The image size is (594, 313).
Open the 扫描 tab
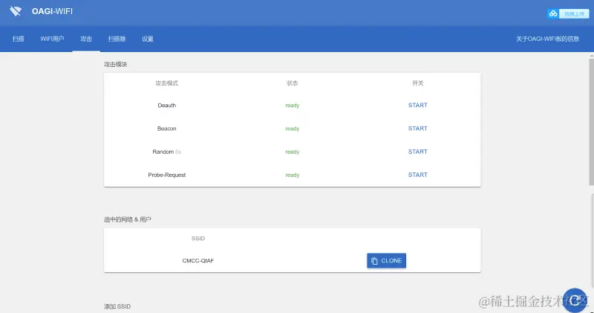point(18,39)
